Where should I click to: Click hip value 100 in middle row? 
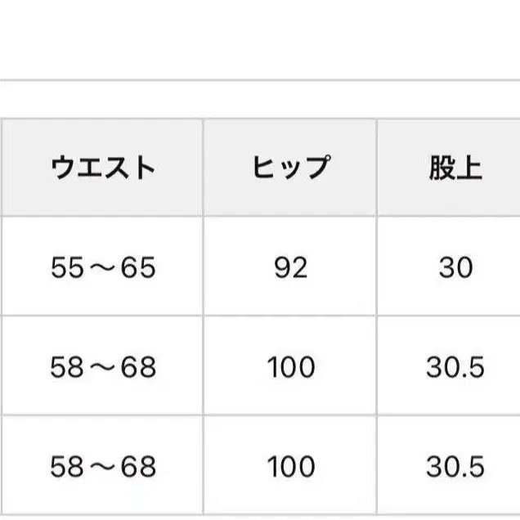[x=290, y=367]
